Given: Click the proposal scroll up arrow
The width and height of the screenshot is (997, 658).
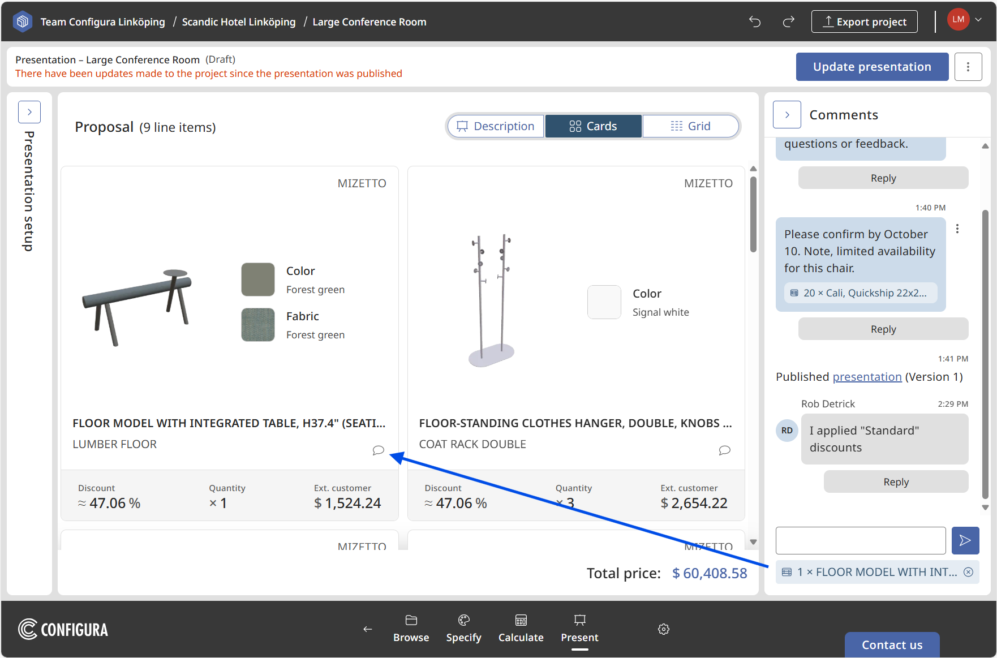Looking at the screenshot, I should tap(753, 169).
